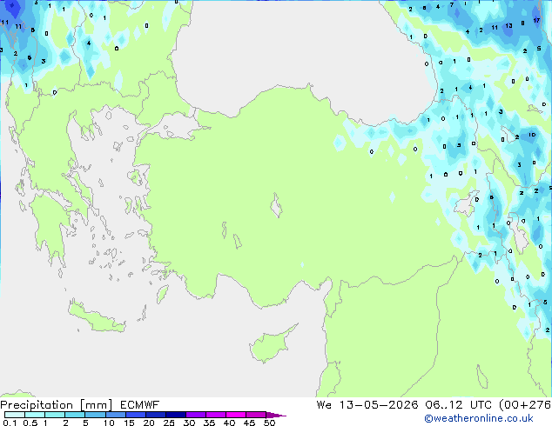Click the '06..12 UTC' time range text
The height and width of the screenshot is (426, 552).
click(458, 405)
